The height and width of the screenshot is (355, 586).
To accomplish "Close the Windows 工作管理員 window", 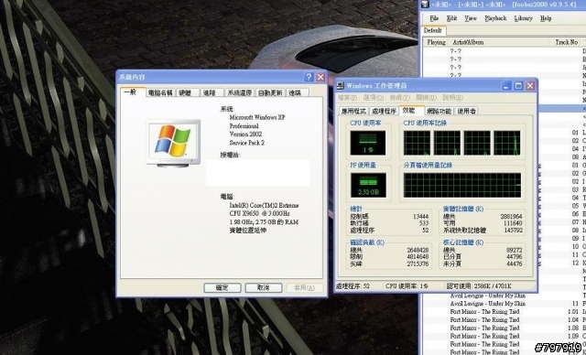I will point(530,86).
